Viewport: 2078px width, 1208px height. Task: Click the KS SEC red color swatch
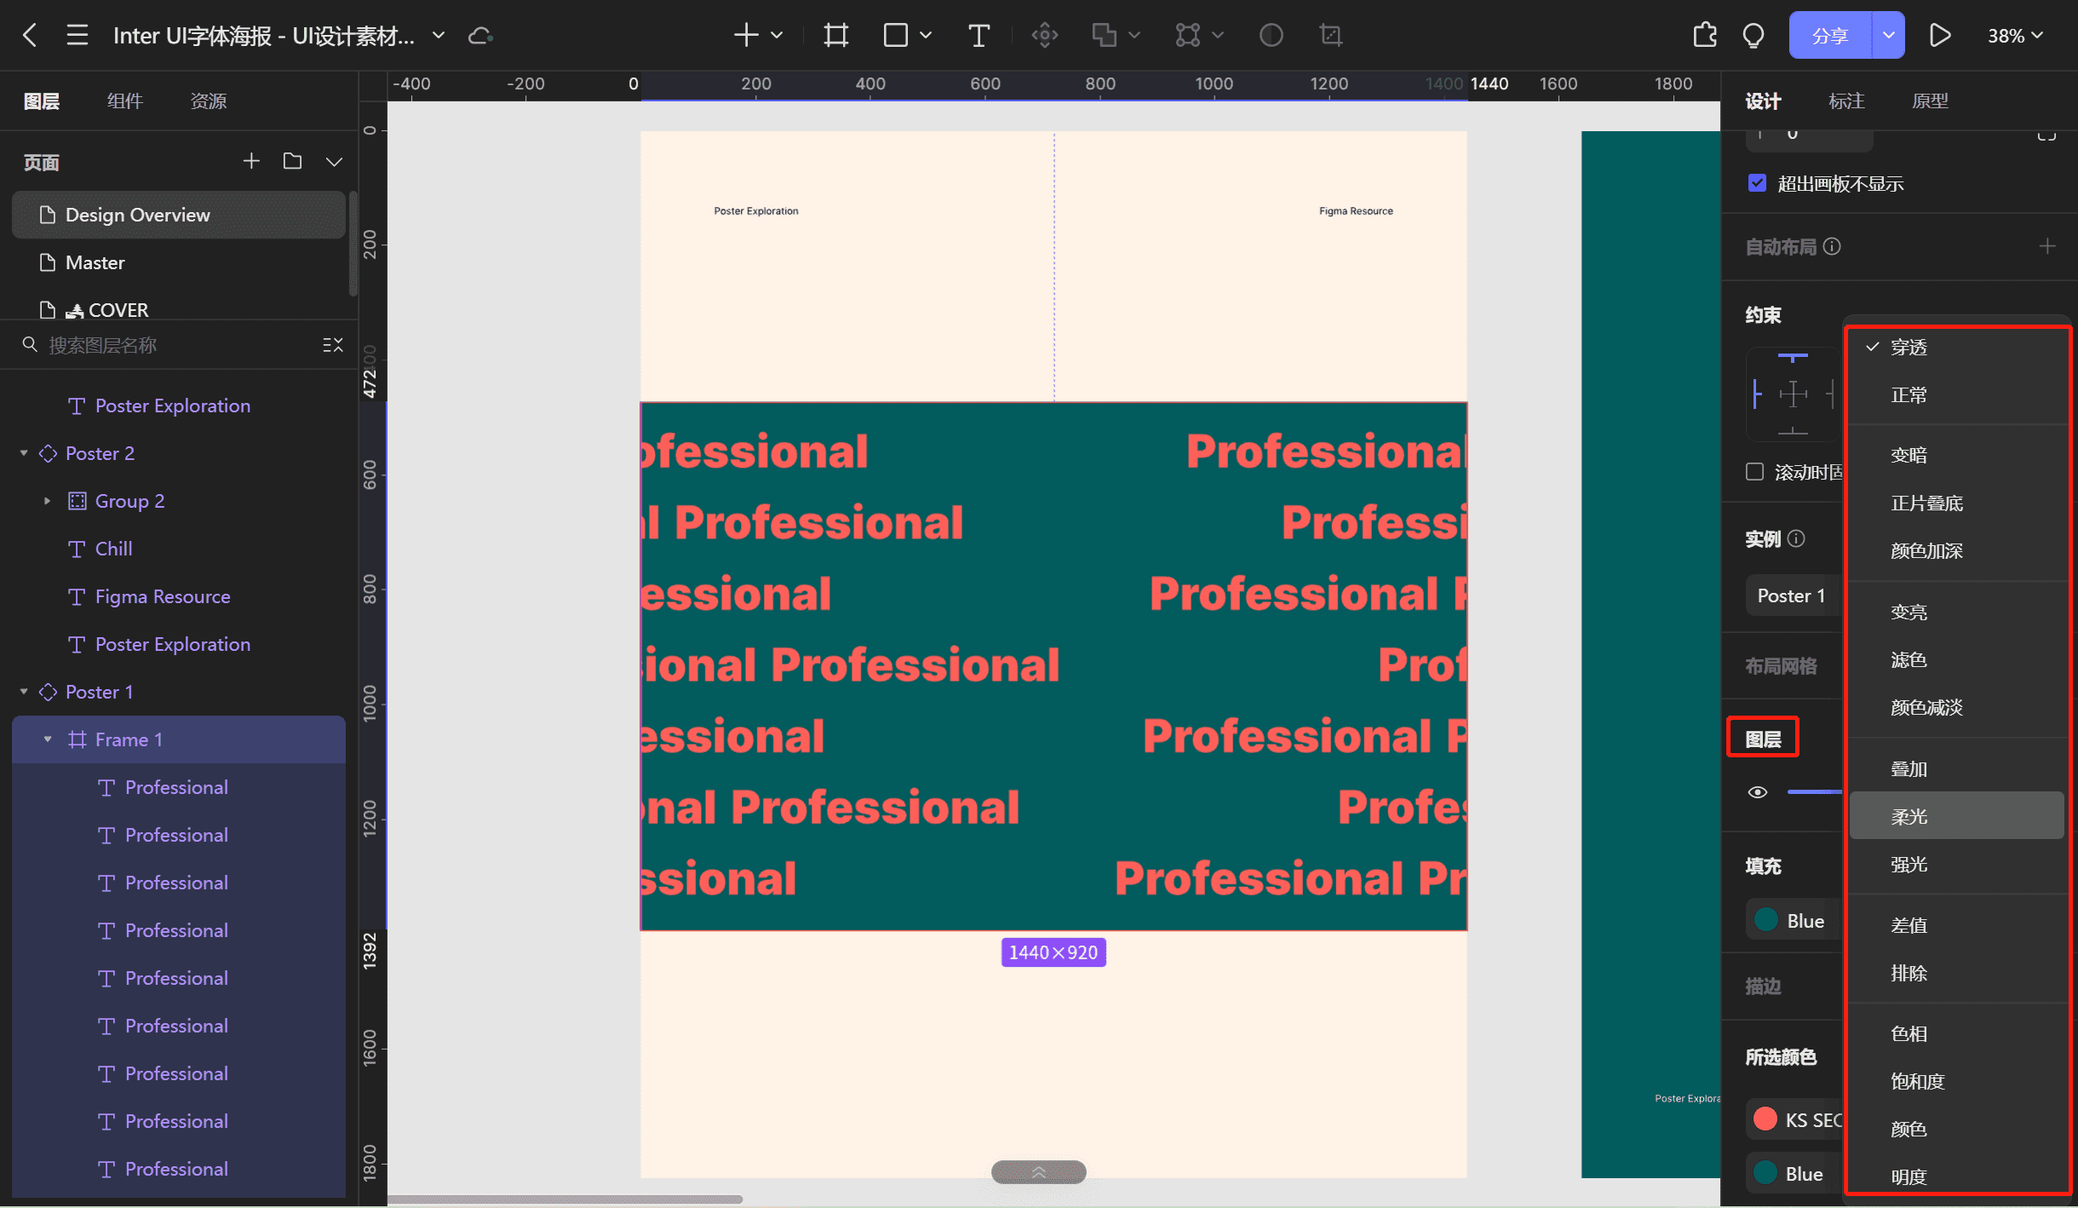(1765, 1119)
